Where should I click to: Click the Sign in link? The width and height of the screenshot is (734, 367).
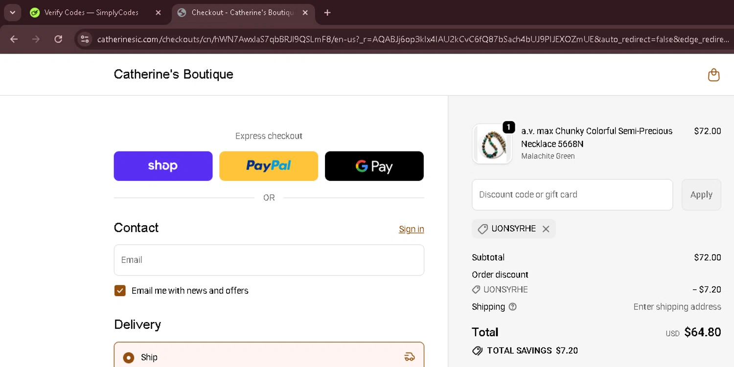click(x=411, y=229)
